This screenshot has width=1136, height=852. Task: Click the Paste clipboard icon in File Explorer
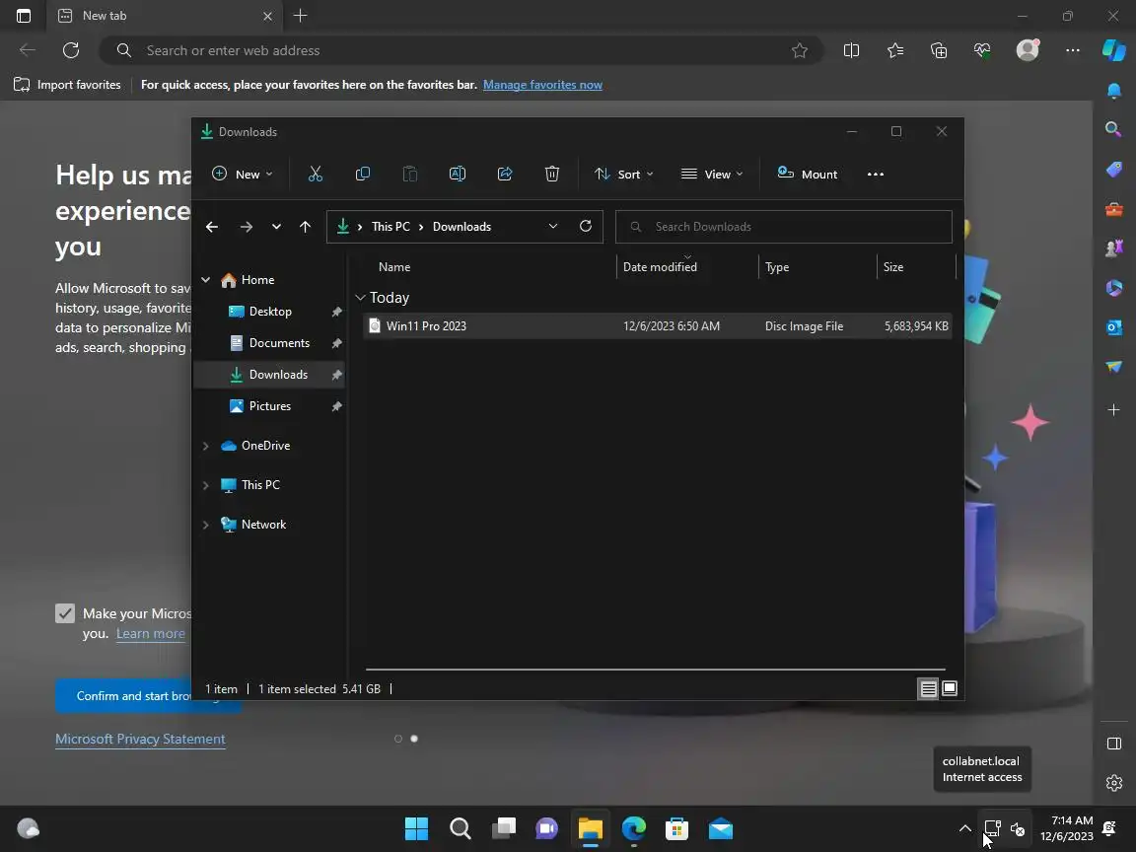click(410, 174)
